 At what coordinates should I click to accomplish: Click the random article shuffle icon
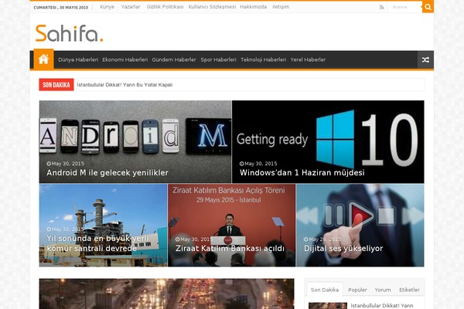[425, 59]
